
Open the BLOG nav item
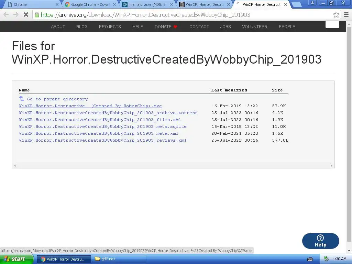click(x=82, y=27)
